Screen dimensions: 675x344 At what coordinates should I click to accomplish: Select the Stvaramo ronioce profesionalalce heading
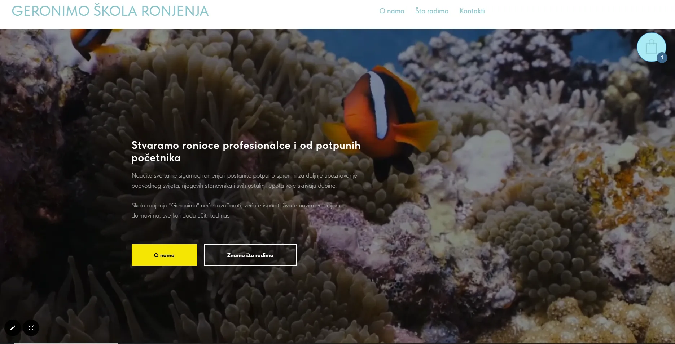pyautogui.click(x=246, y=151)
